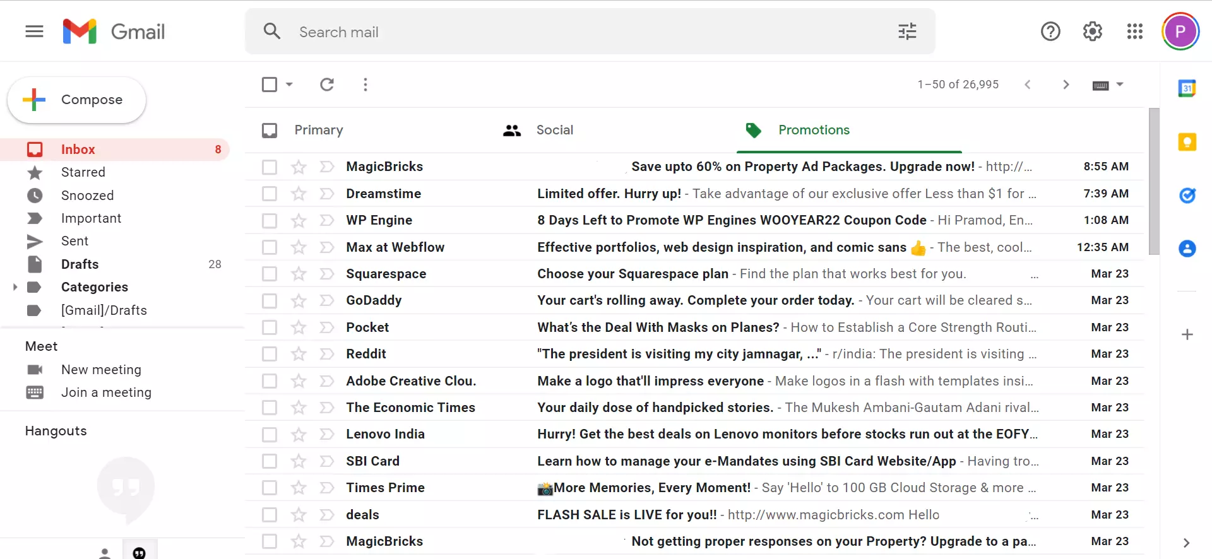The image size is (1212, 559).
Task: Show search options filter icon
Action: tap(907, 32)
